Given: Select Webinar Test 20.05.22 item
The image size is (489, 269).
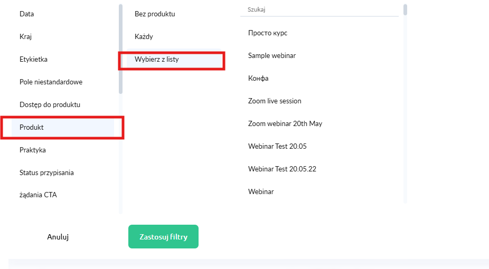Looking at the screenshot, I should pyautogui.click(x=282, y=169).
